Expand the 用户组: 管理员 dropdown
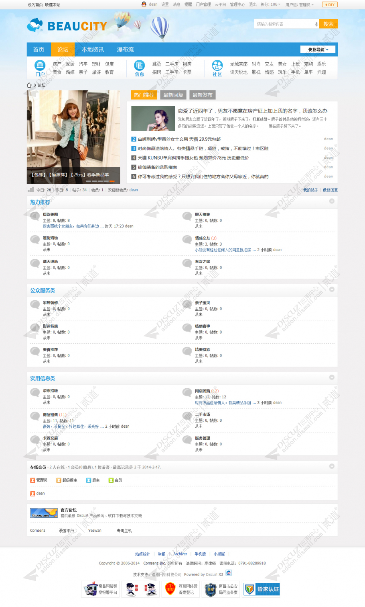The image size is (365, 607). tap(300, 4)
